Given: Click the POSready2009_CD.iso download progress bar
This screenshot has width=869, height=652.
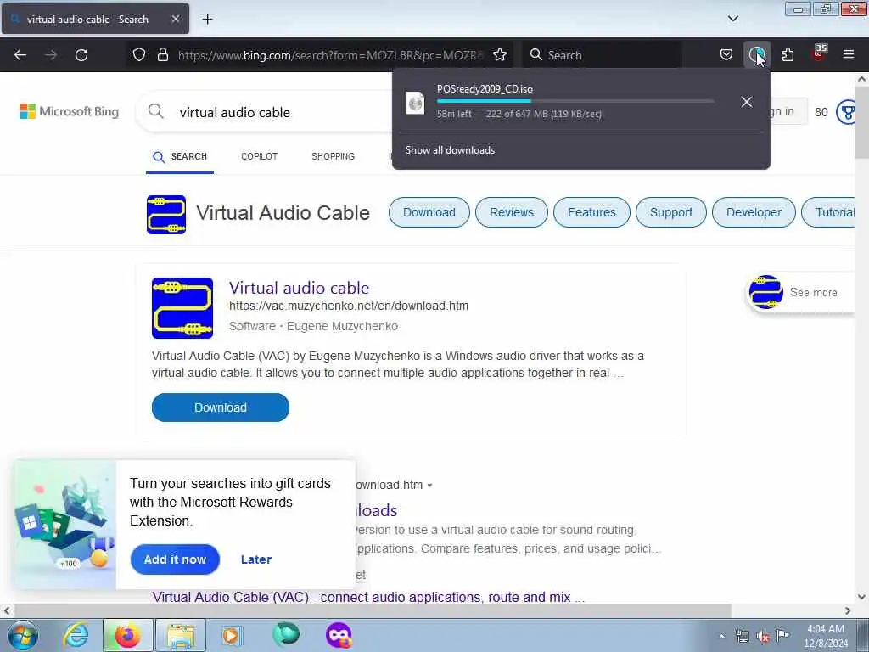Looking at the screenshot, I should [x=575, y=101].
